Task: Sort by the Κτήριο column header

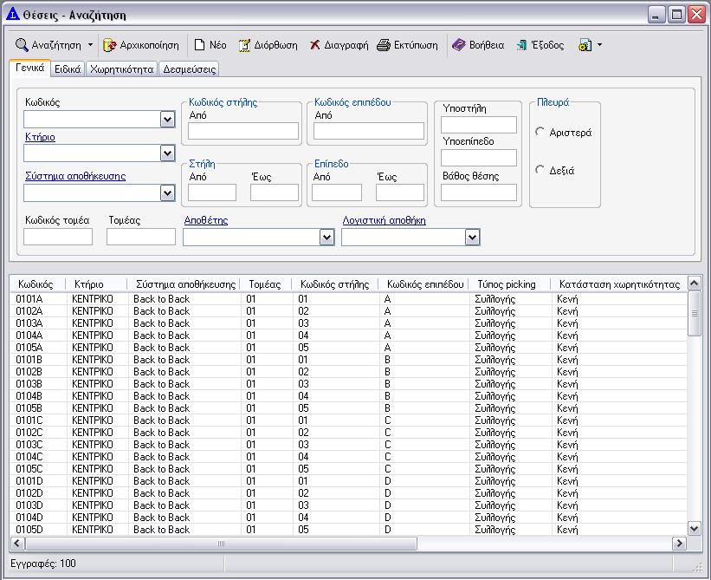Action: [x=97, y=284]
